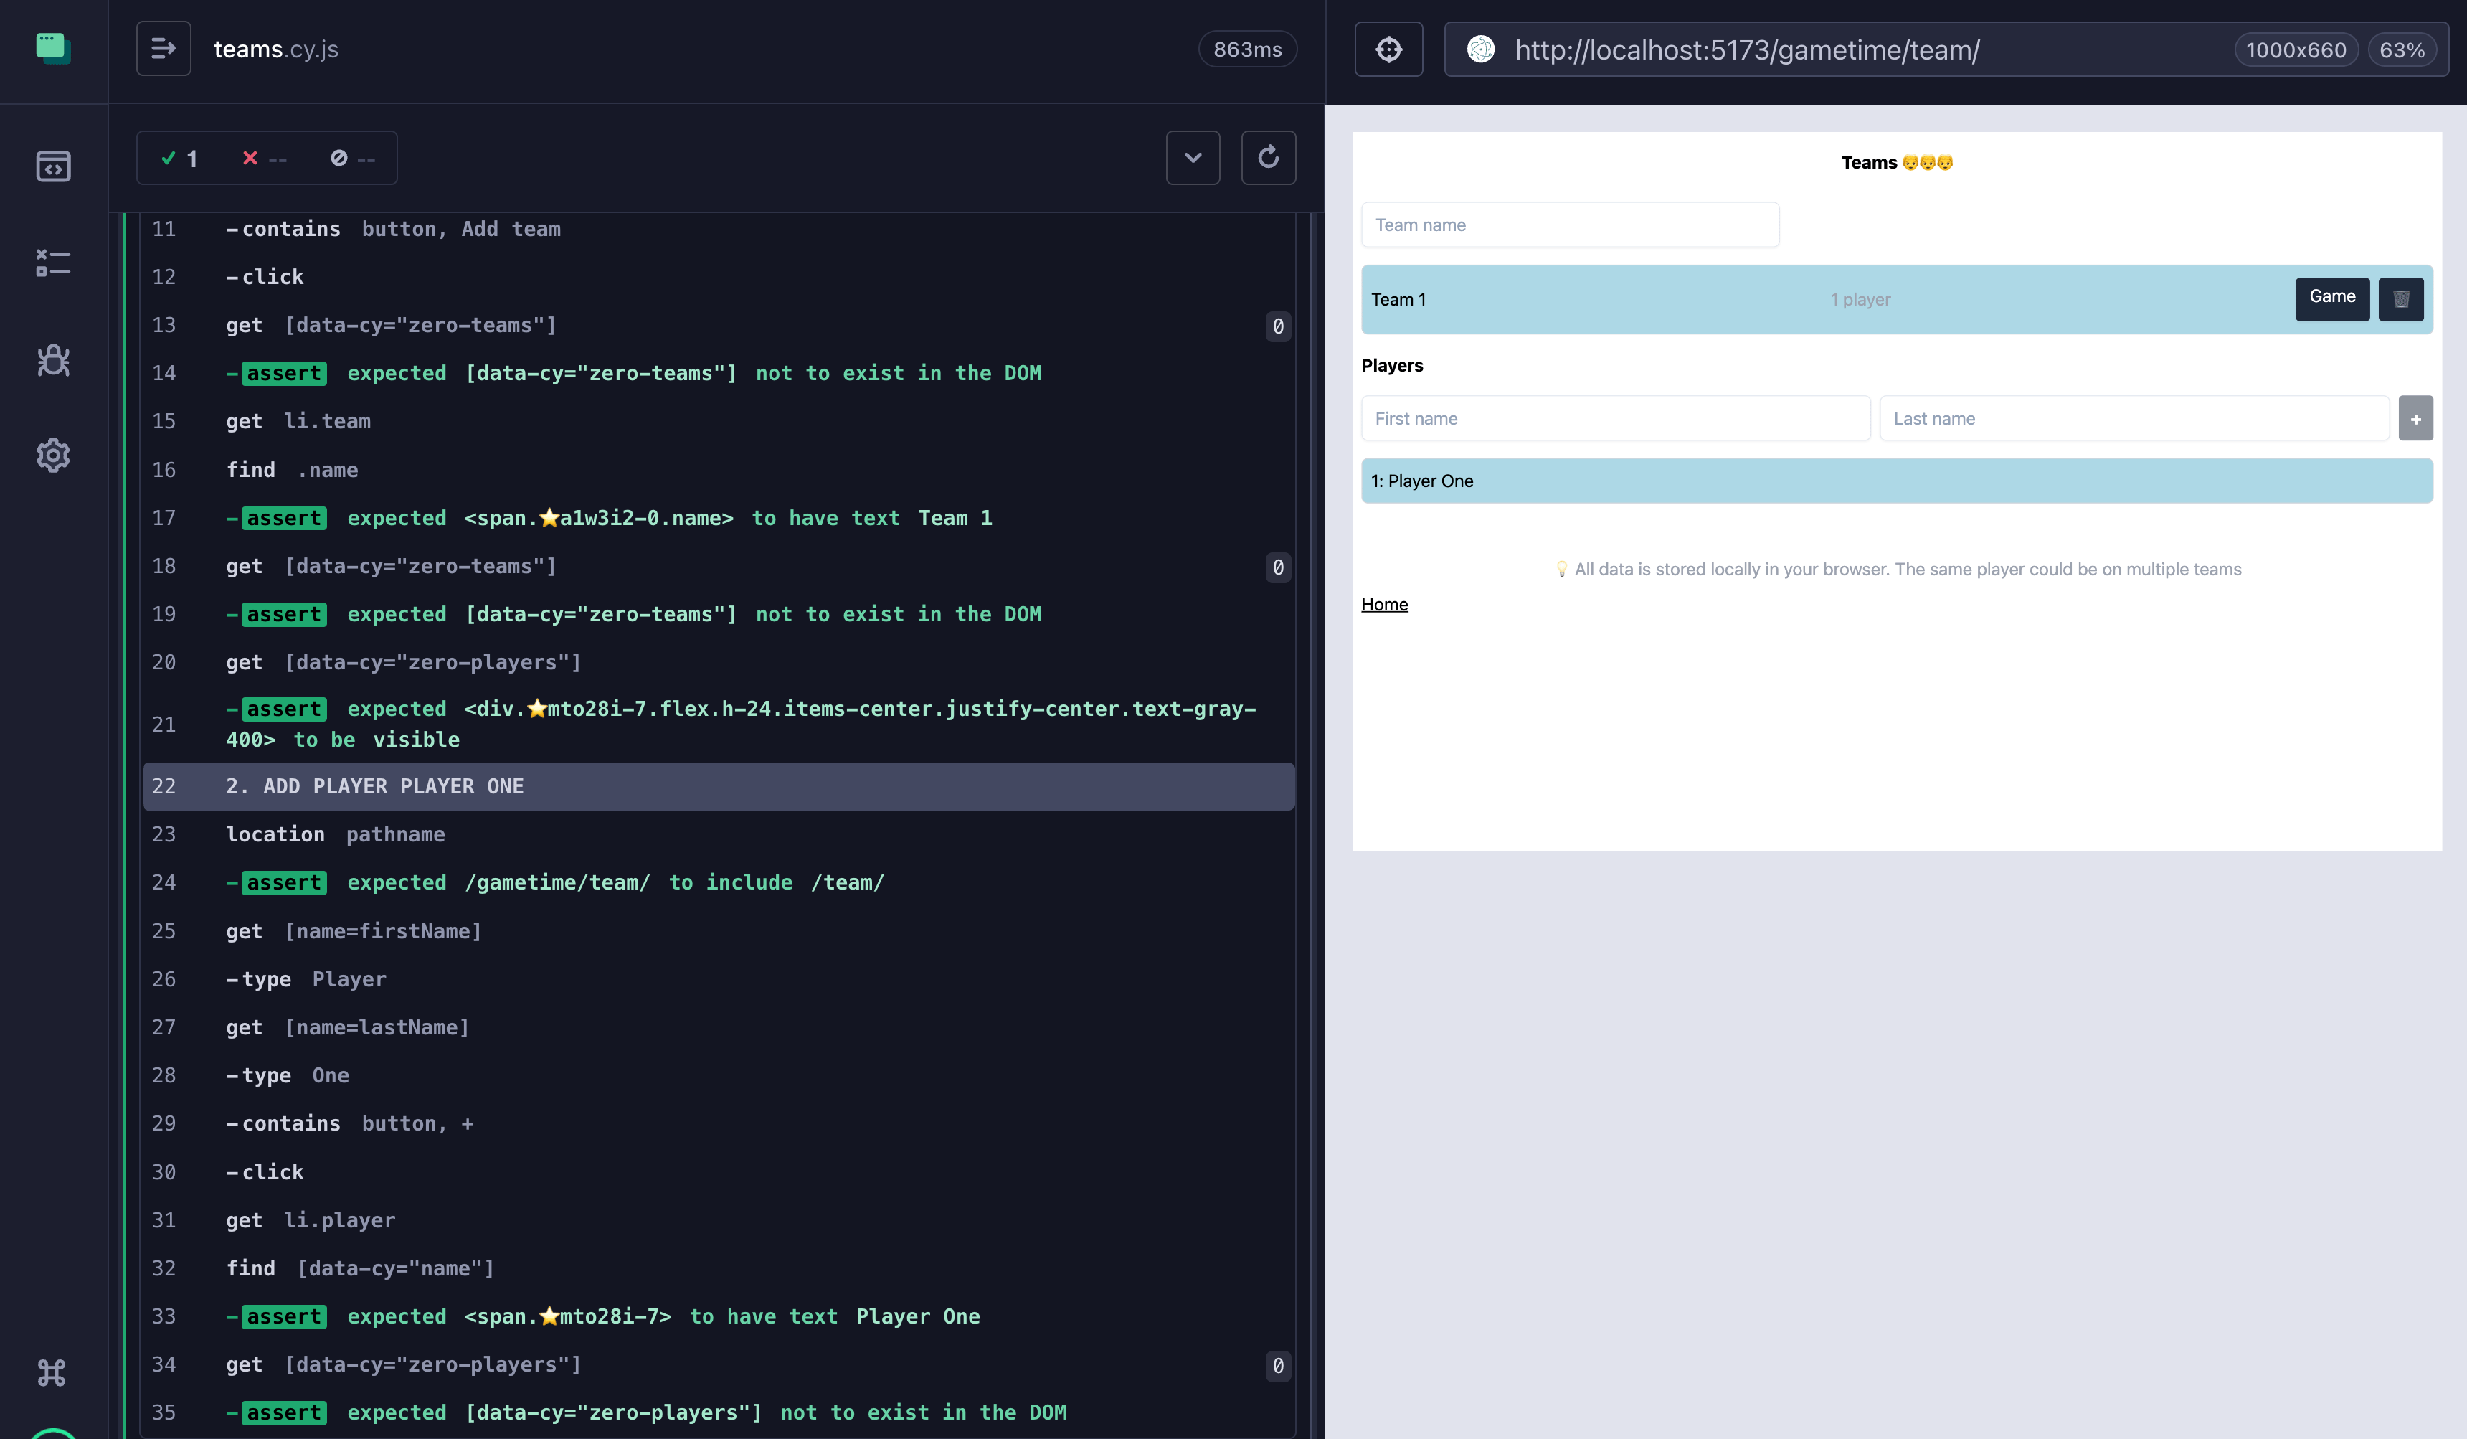Viewport: 2467px width, 1439px height.
Task: Click assert on line 35
Action: [719, 1412]
